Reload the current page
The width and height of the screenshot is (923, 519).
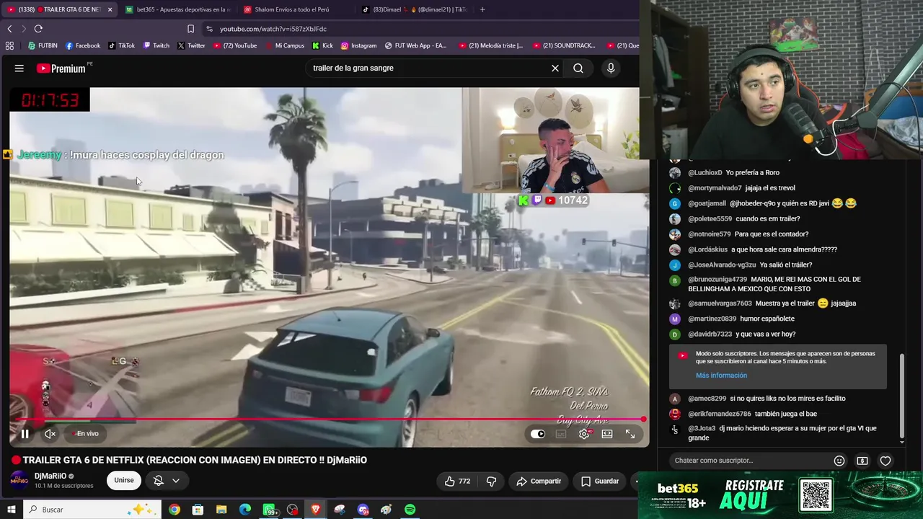(38, 29)
